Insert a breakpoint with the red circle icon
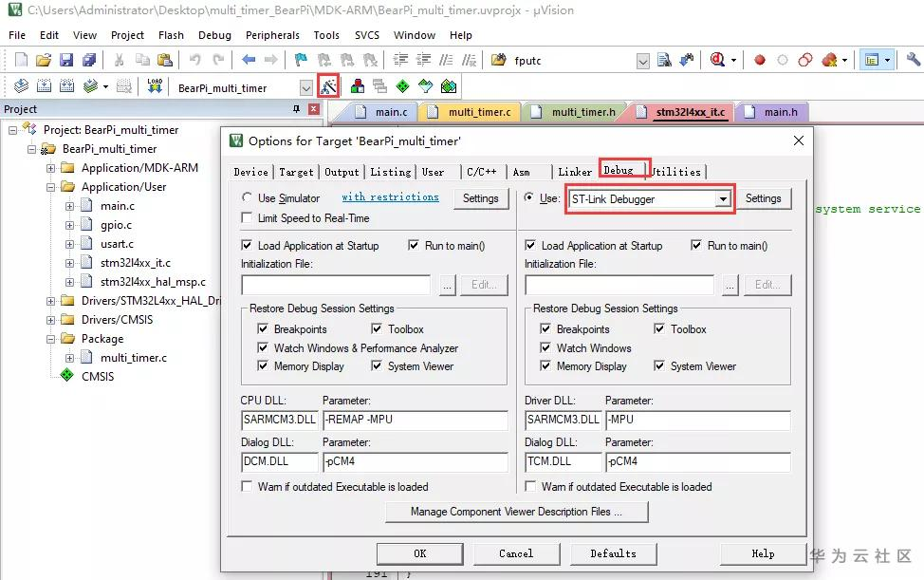924x580 pixels. point(760,60)
